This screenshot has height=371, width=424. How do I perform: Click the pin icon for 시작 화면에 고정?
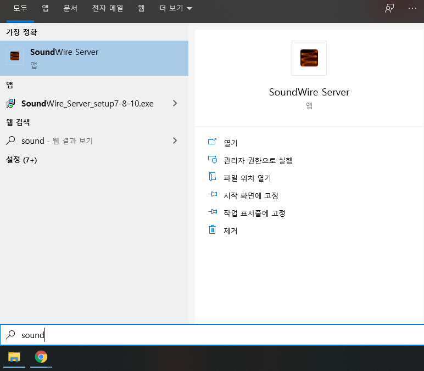(x=213, y=194)
